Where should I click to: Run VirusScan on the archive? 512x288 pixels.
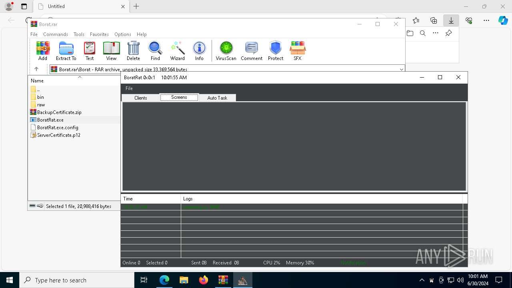(x=226, y=51)
